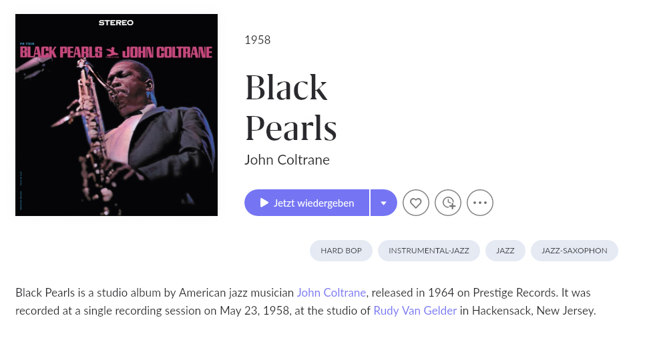647x346 pixels.
Task: Click the 1958 year label above the title
Action: (x=258, y=40)
